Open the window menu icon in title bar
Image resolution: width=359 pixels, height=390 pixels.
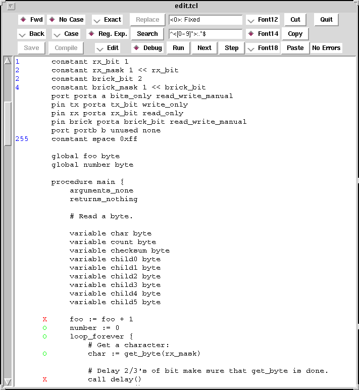coord(11,6)
